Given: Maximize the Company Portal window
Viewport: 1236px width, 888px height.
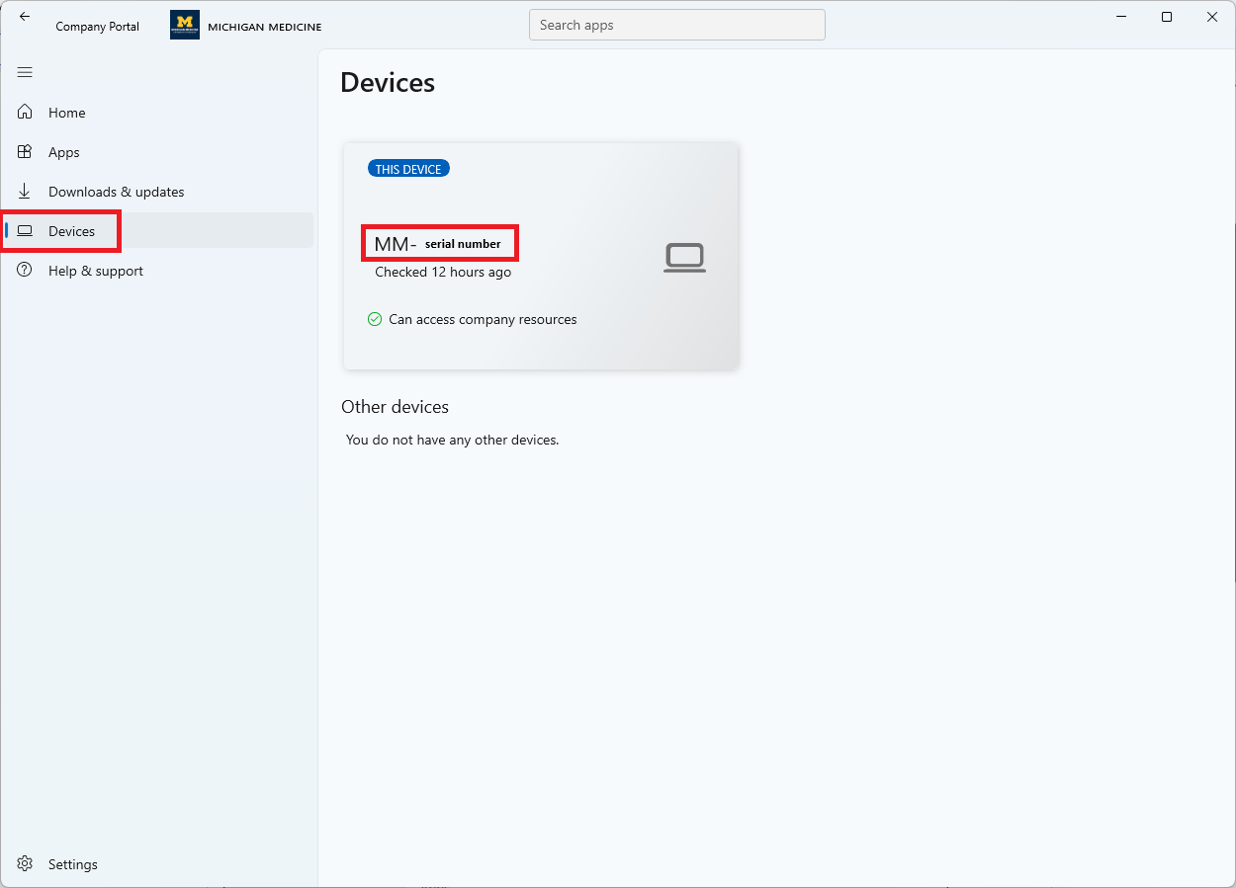Looking at the screenshot, I should (x=1167, y=17).
